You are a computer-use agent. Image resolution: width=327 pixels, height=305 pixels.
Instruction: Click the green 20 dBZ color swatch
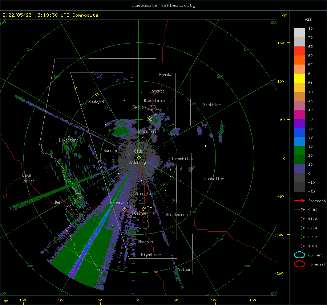coord(299,151)
